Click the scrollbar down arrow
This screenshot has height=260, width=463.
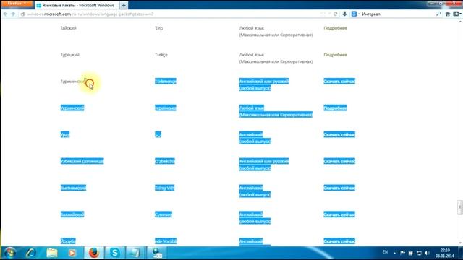(x=460, y=243)
